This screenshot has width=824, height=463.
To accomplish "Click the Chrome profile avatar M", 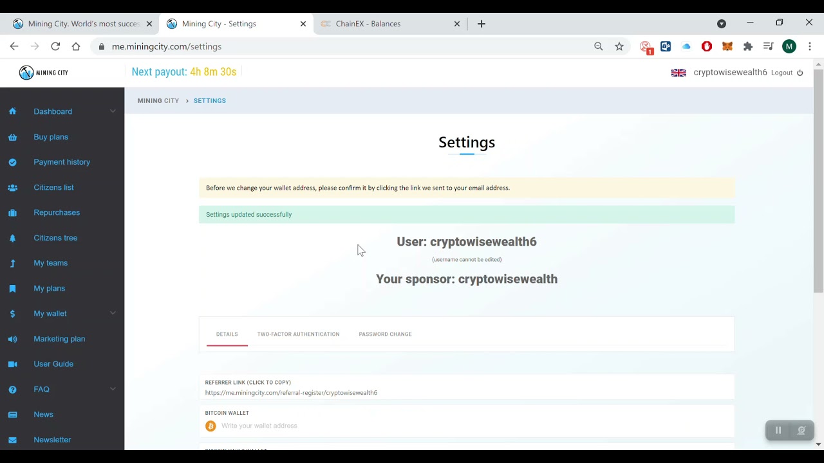I will click(789, 46).
